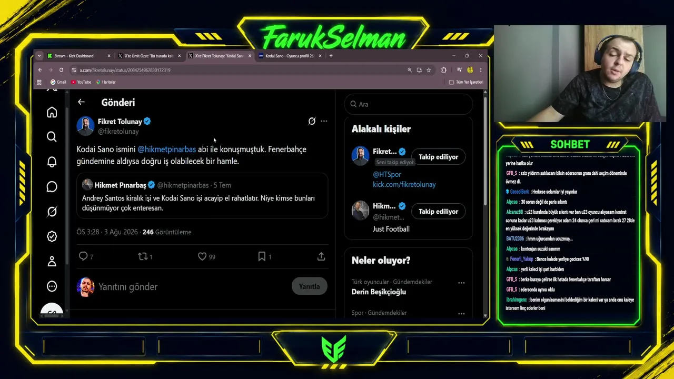
Task: Open the Haritalar bookmark
Action: tap(105, 82)
